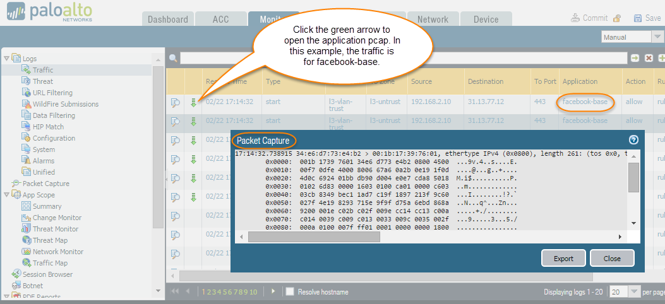
Task: Collapse the App Scope tree node
Action: (x=6, y=195)
